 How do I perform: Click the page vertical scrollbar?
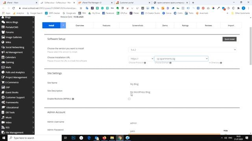point(250,46)
